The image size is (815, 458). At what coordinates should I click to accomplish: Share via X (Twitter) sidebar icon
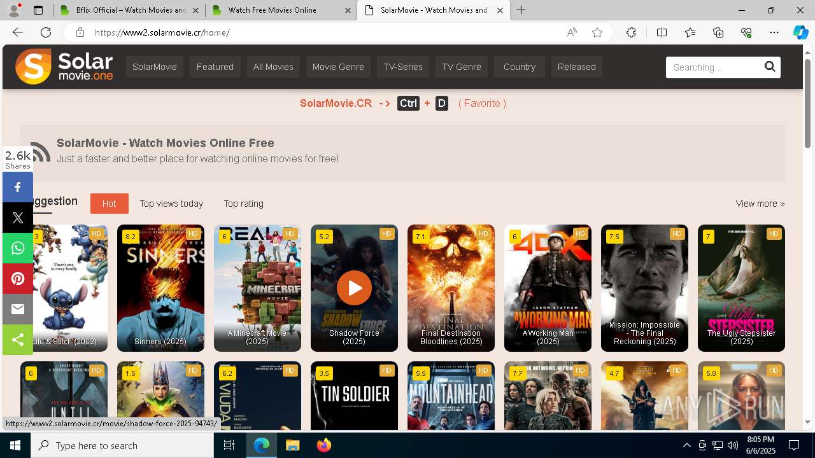pos(18,218)
